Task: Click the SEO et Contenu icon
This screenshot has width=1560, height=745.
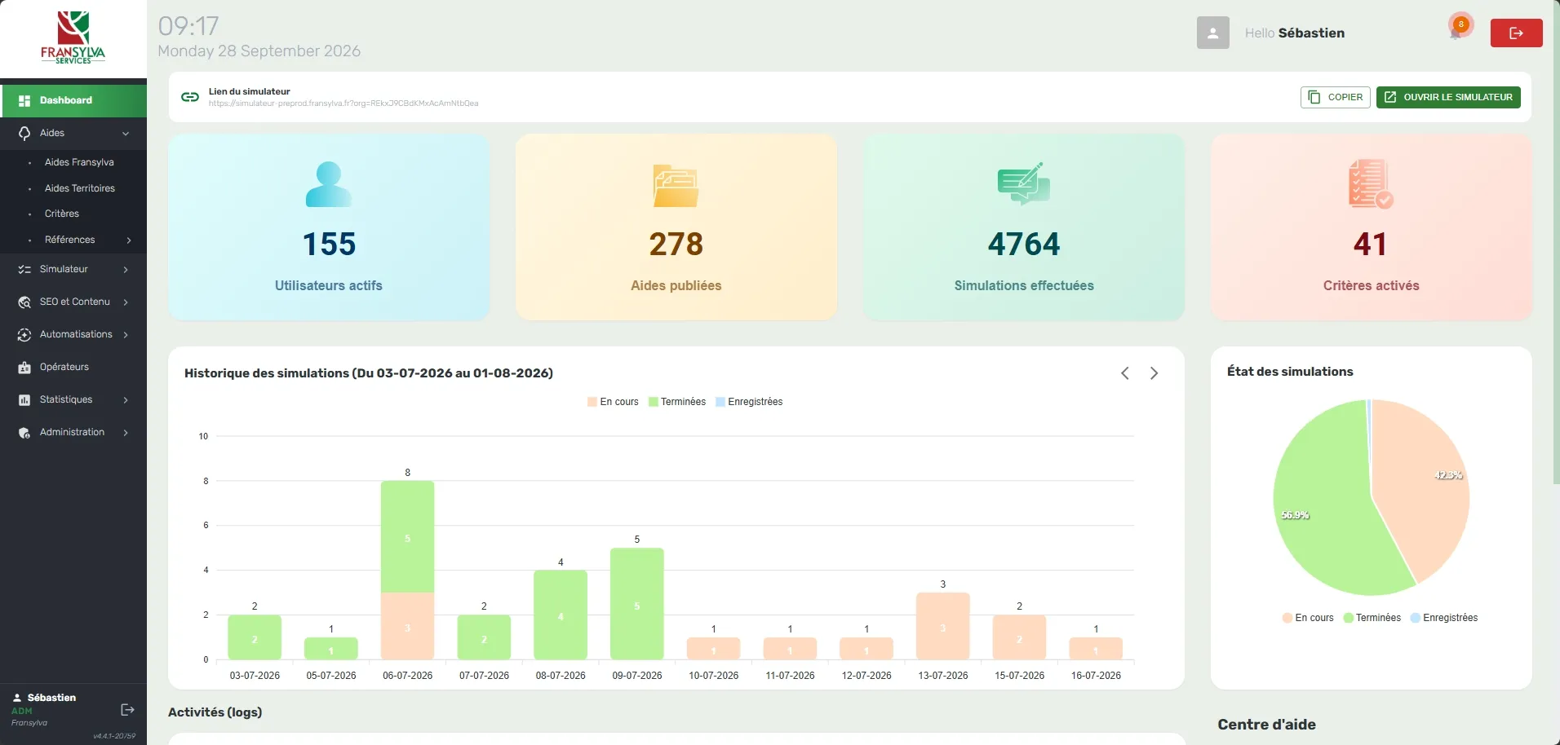Action: [24, 302]
